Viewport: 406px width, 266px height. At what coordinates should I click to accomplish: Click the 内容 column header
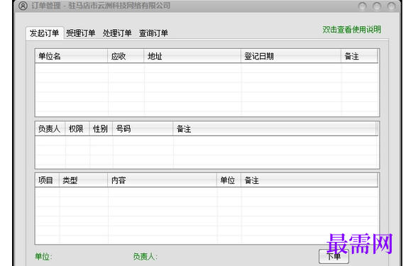[x=162, y=180]
